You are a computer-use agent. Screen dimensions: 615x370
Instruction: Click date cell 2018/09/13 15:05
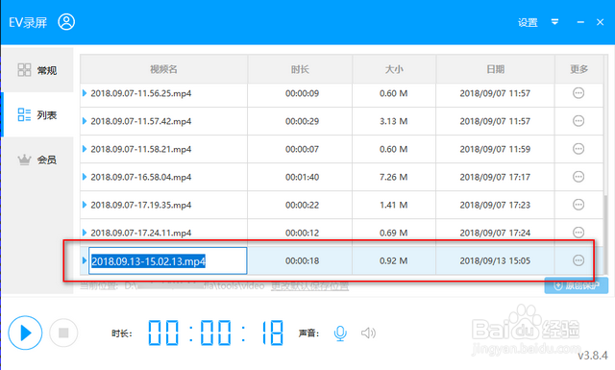click(x=495, y=260)
